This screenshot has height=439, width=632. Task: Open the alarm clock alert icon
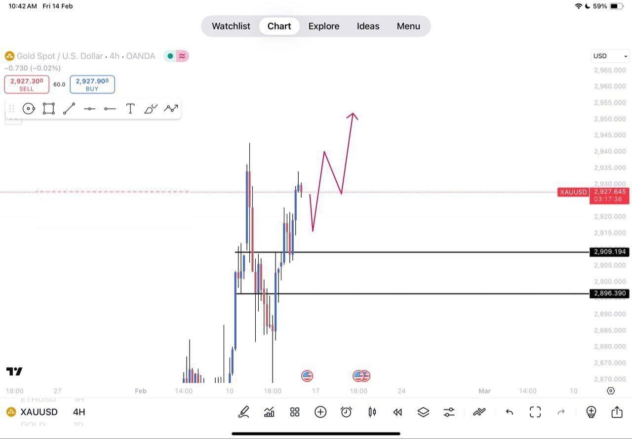pos(346,412)
